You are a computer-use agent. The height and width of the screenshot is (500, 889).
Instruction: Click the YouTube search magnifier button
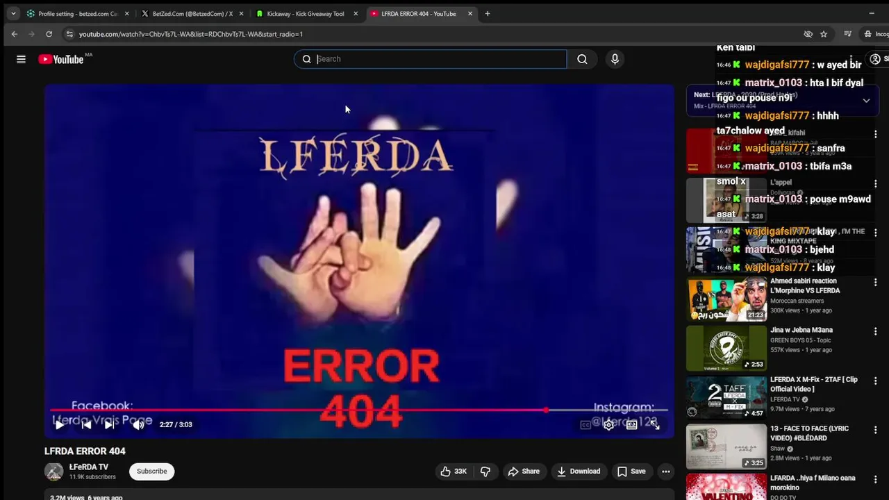tap(582, 59)
